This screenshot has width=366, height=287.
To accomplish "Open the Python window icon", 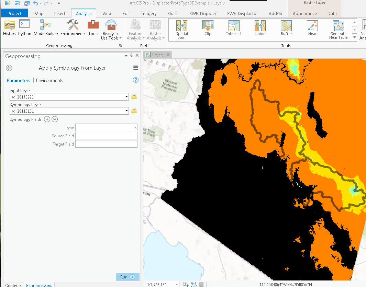I will [24, 28].
